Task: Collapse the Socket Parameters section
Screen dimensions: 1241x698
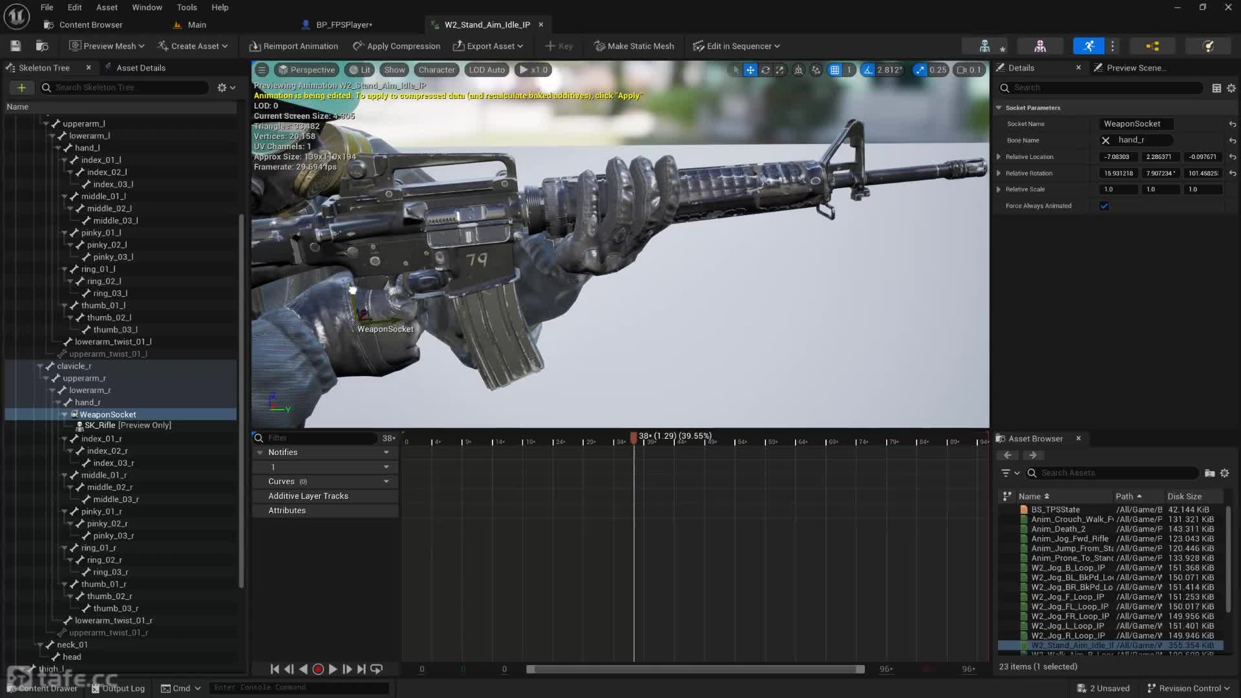Action: point(999,108)
